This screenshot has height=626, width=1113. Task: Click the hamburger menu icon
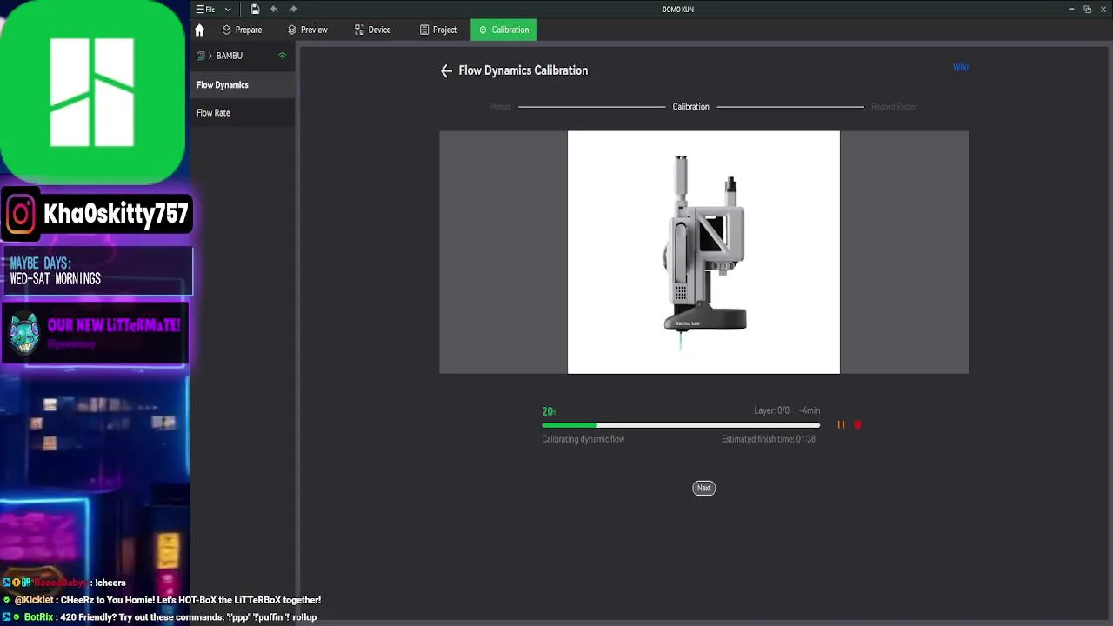coord(200,10)
